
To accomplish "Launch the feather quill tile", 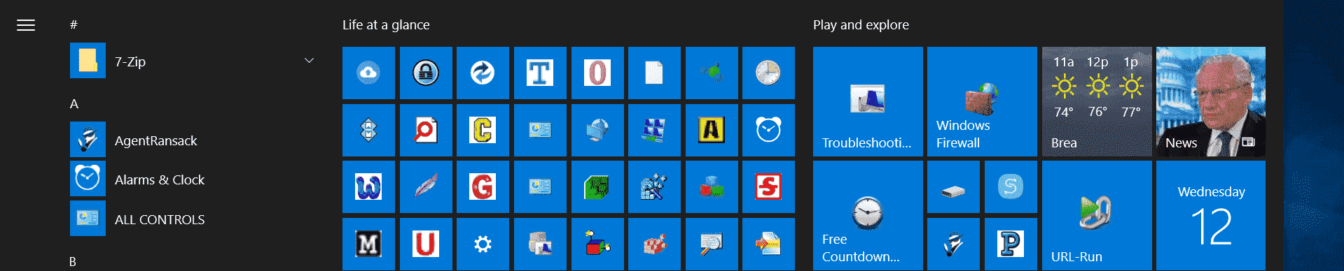I will [x=426, y=186].
